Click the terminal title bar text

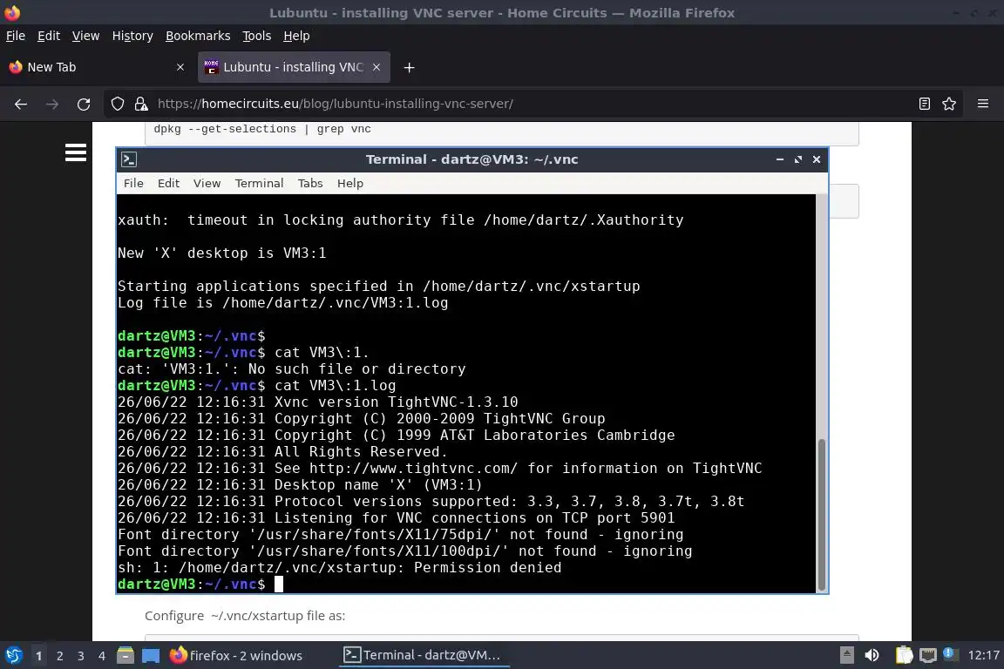[471, 159]
